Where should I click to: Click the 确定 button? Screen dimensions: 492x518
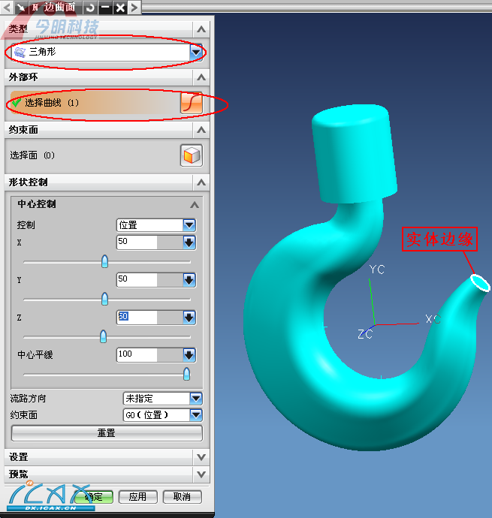coord(94,497)
